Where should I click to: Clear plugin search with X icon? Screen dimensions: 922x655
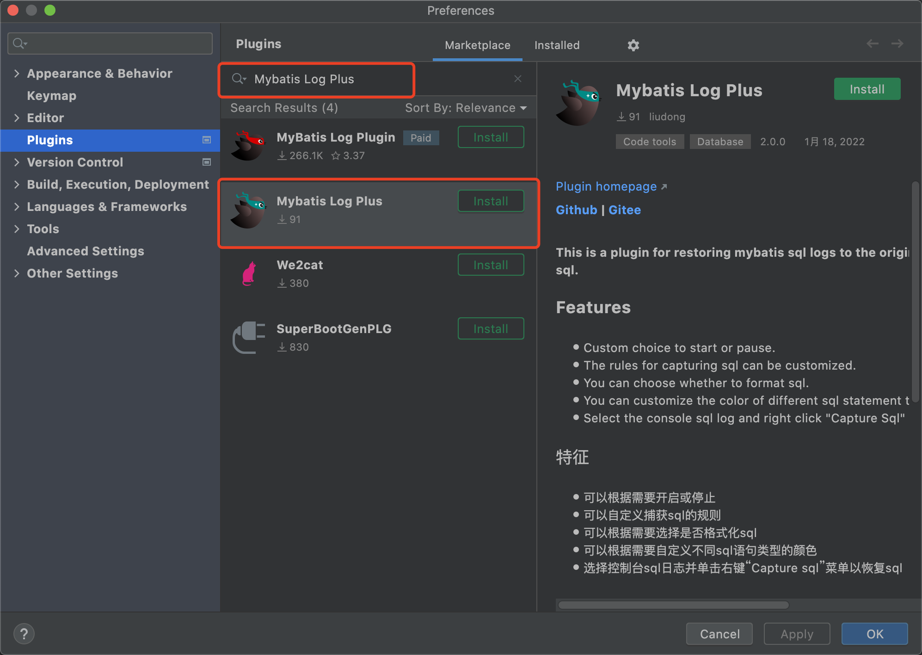click(517, 79)
